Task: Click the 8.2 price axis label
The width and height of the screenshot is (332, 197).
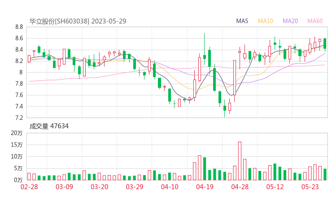Action: (x=19, y=61)
